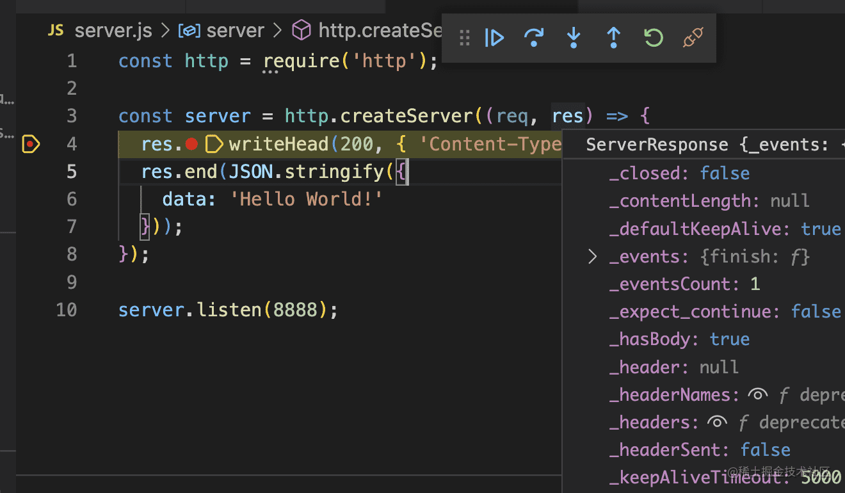Open http.createServer breadcrumb segment

click(380, 30)
